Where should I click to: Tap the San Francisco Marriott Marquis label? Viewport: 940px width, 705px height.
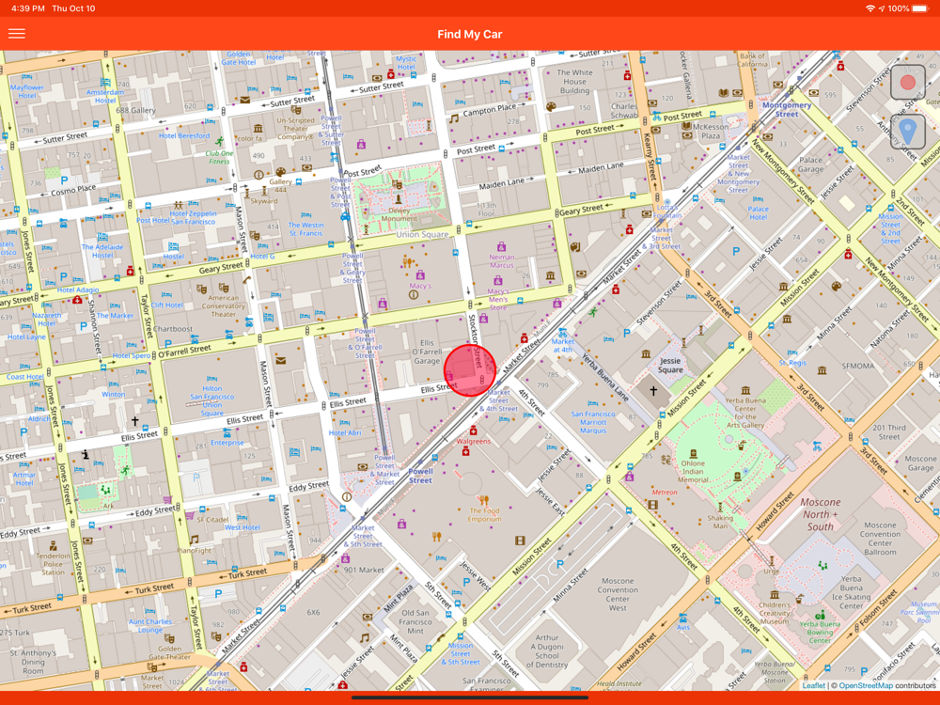coord(593,422)
